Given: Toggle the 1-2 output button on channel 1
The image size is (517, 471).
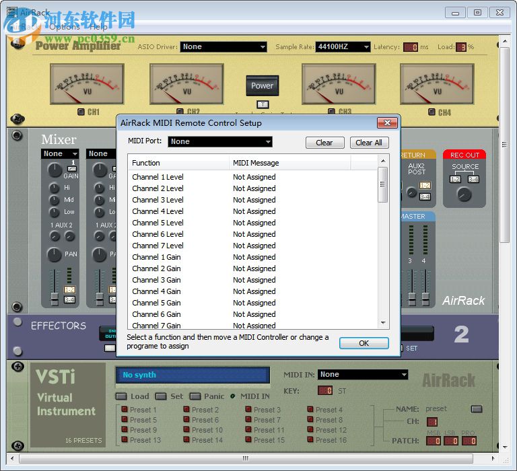Looking at the screenshot, I should pos(69,290).
